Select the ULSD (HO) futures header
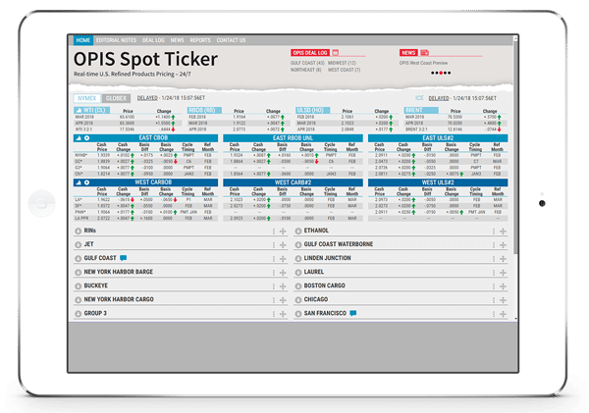Viewport: 589px width, 413px height. coord(312,111)
